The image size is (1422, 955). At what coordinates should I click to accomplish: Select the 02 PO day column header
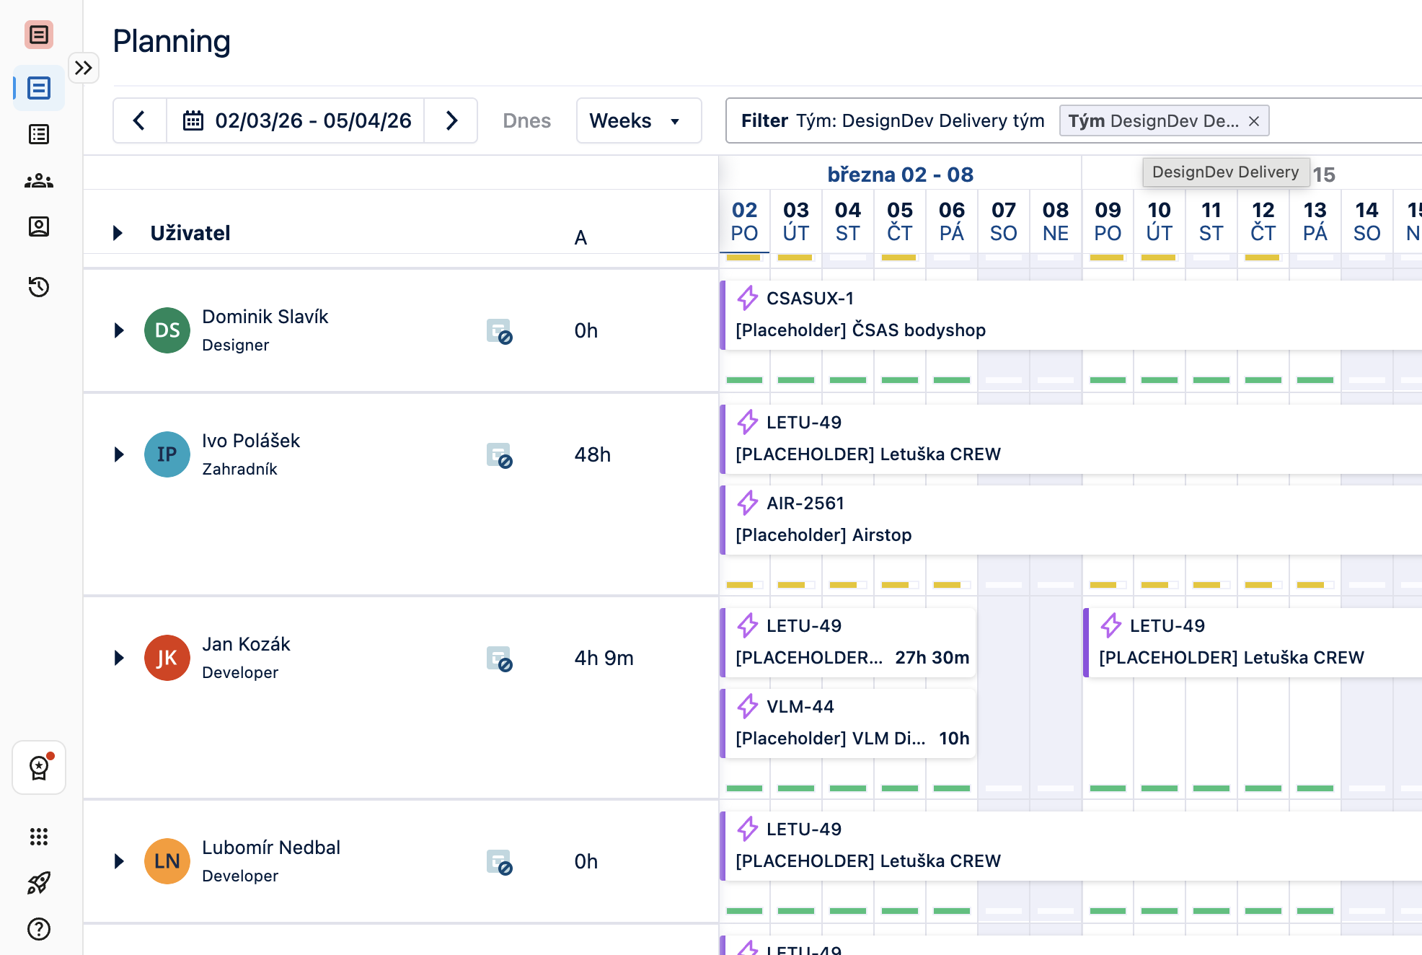[744, 221]
